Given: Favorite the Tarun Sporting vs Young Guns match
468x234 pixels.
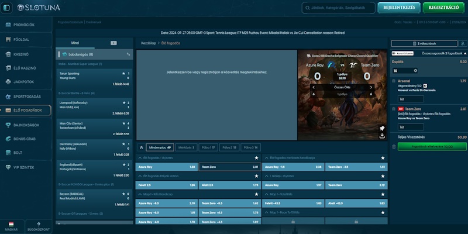Looking at the screenshot, I should 123,74.
